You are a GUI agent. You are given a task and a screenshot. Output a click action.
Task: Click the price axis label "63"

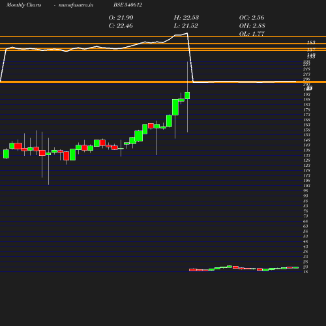306,226
